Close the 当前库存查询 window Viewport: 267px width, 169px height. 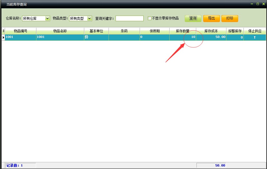coord(264,4)
